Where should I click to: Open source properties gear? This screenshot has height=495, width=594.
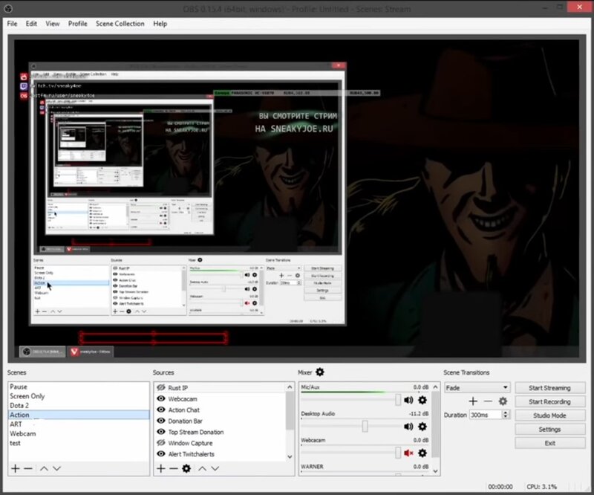(x=186, y=468)
